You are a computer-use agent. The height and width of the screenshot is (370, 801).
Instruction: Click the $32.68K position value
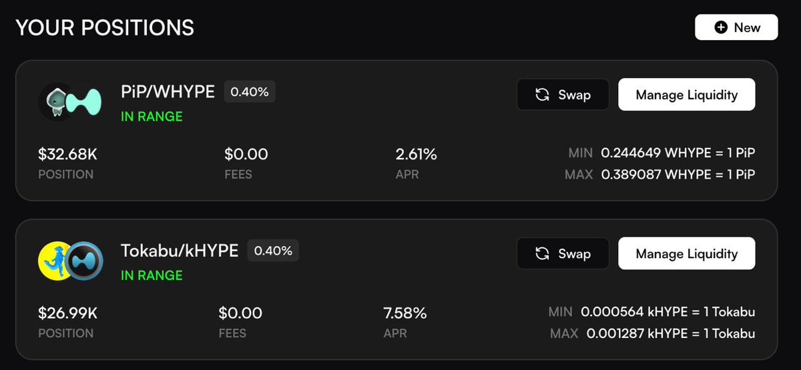[67, 155]
